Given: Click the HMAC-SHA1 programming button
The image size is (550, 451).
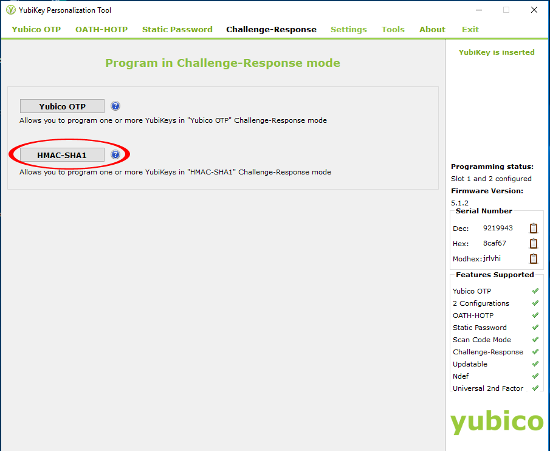Looking at the screenshot, I should coord(62,155).
